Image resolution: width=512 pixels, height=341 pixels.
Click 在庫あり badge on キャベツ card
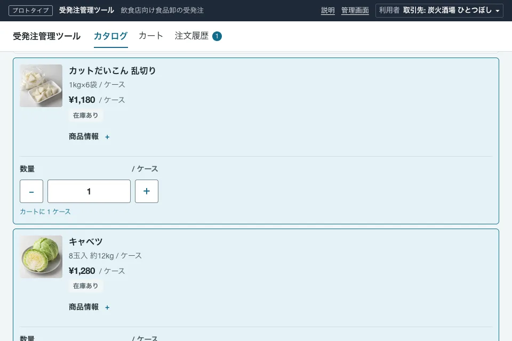coord(85,286)
